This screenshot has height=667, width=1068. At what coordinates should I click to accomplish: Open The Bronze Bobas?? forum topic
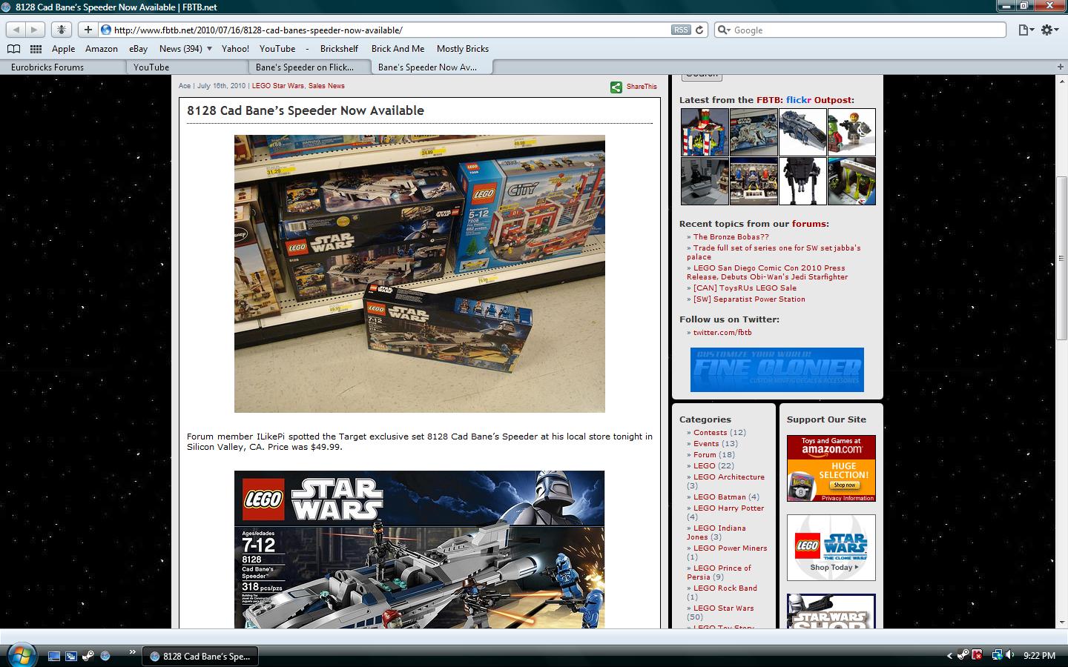pos(731,237)
